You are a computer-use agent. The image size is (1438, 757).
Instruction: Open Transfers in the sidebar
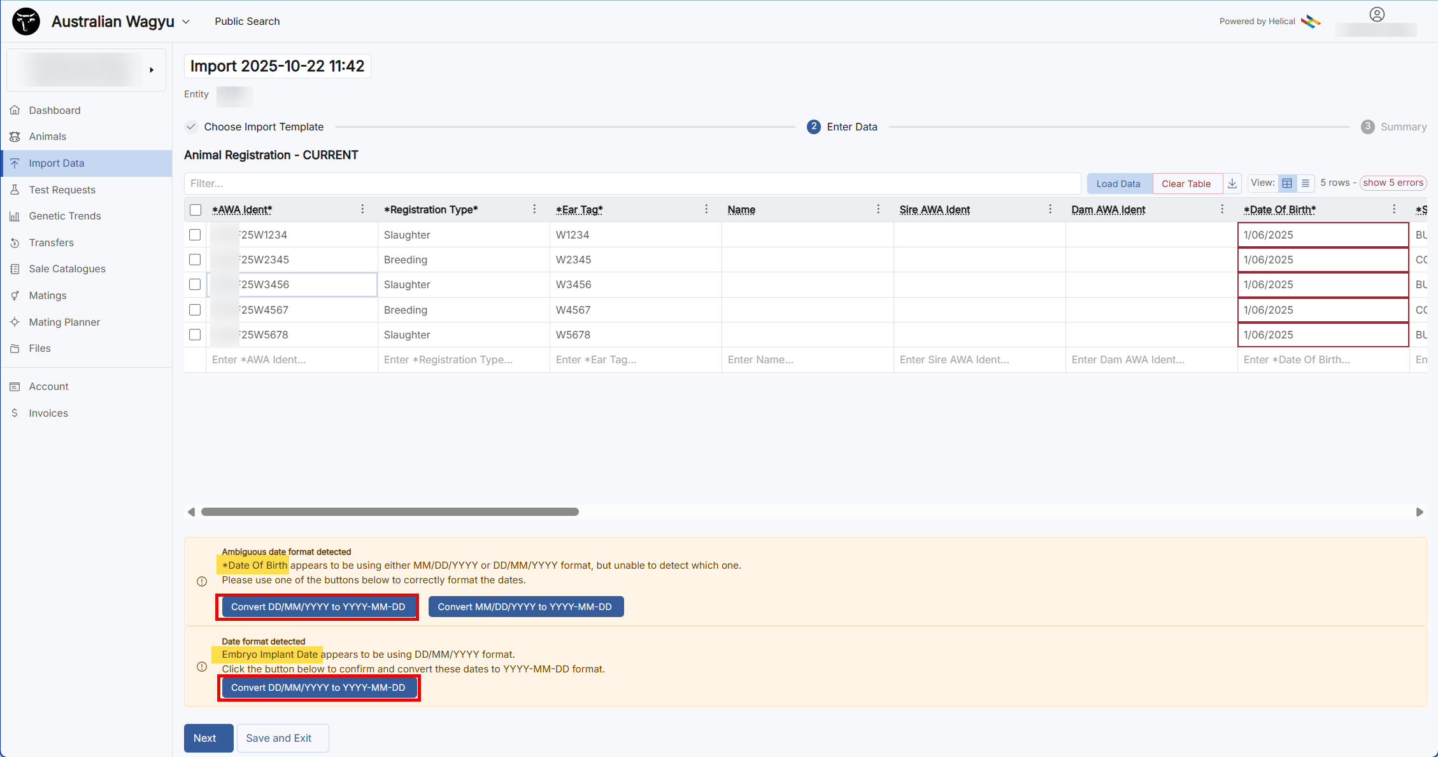(51, 242)
